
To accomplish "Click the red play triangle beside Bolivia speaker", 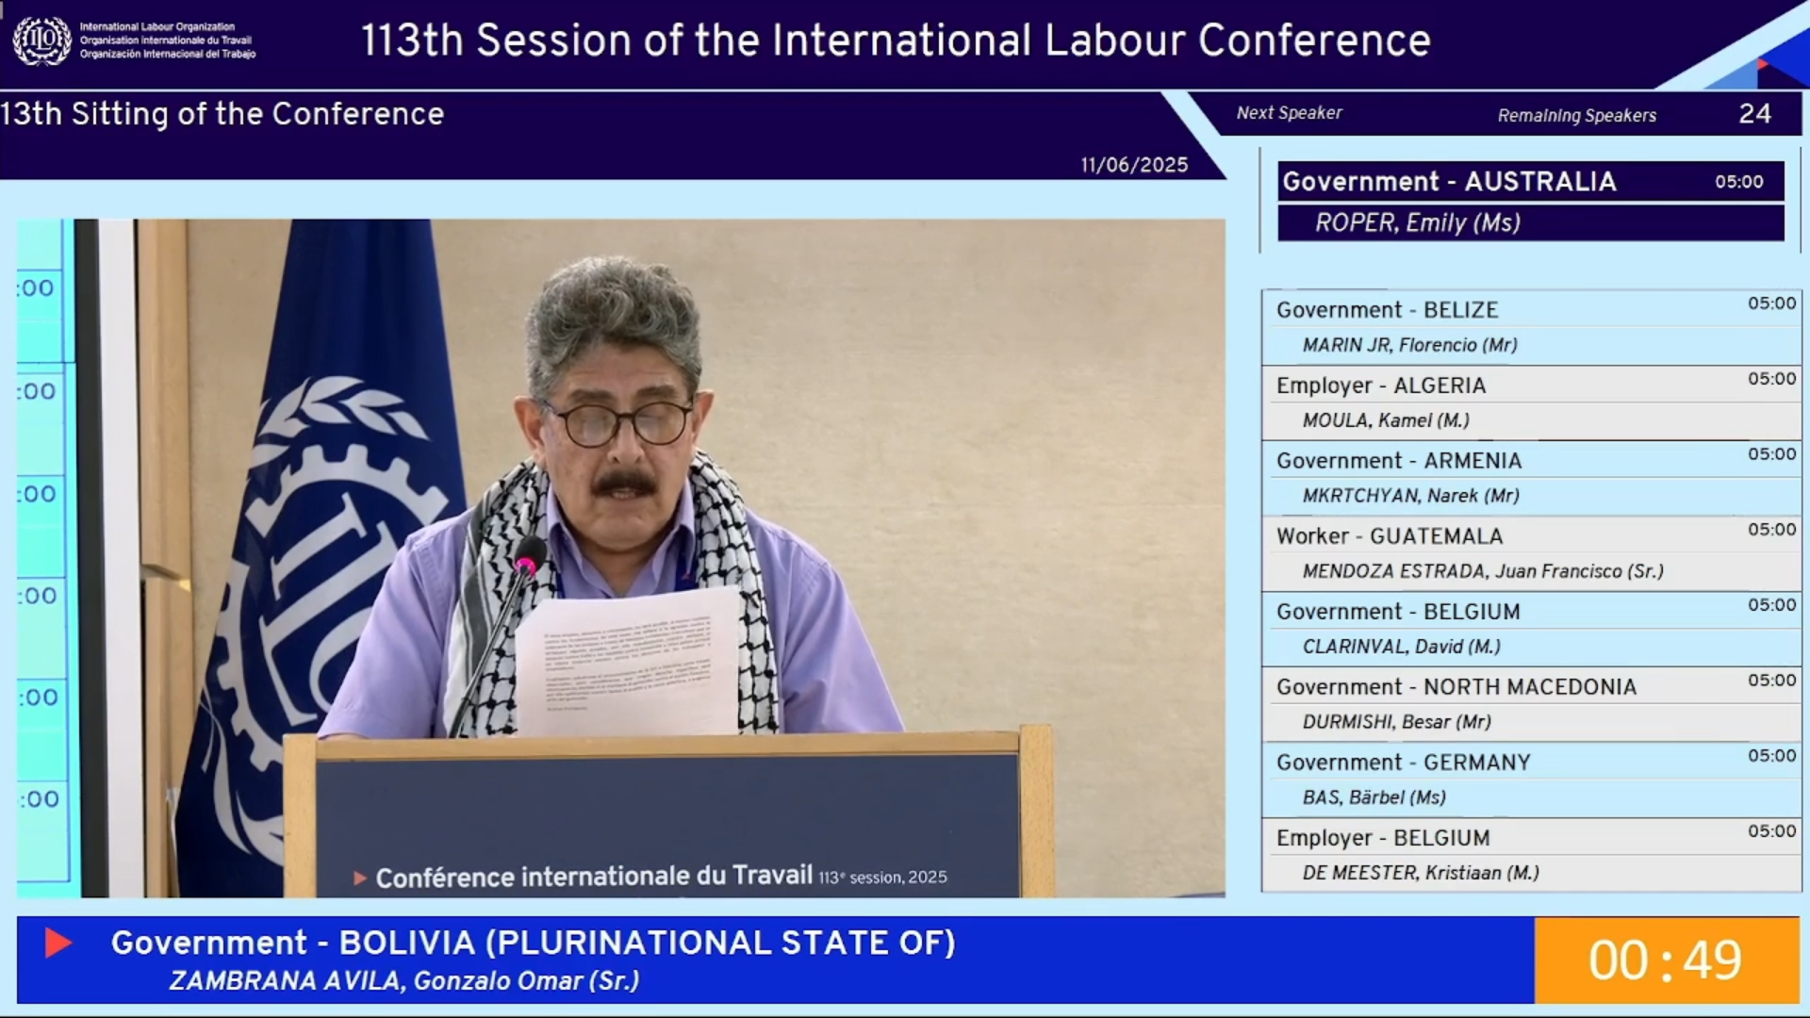I will (x=58, y=943).
